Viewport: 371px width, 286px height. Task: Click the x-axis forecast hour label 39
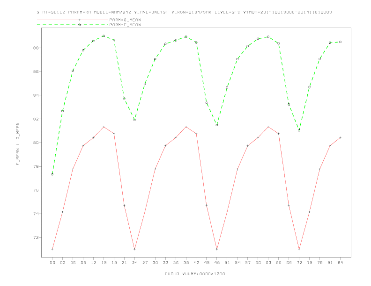[x=186, y=263]
